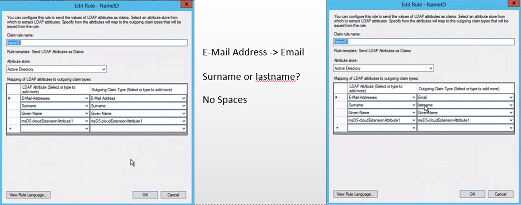521x205 pixels.
Task: Open left dialog Surname LDAP attribute dropdown
Action: click(x=87, y=106)
